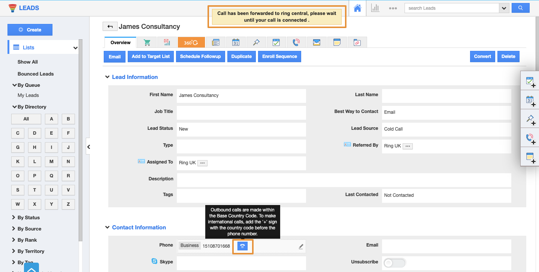Viewport: 539px width, 272px height.
Task: Filter directory by All
Action: click(26, 119)
